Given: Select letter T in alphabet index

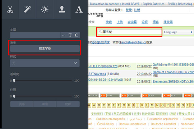Looking at the screenshot, I should [x=188, y=105].
